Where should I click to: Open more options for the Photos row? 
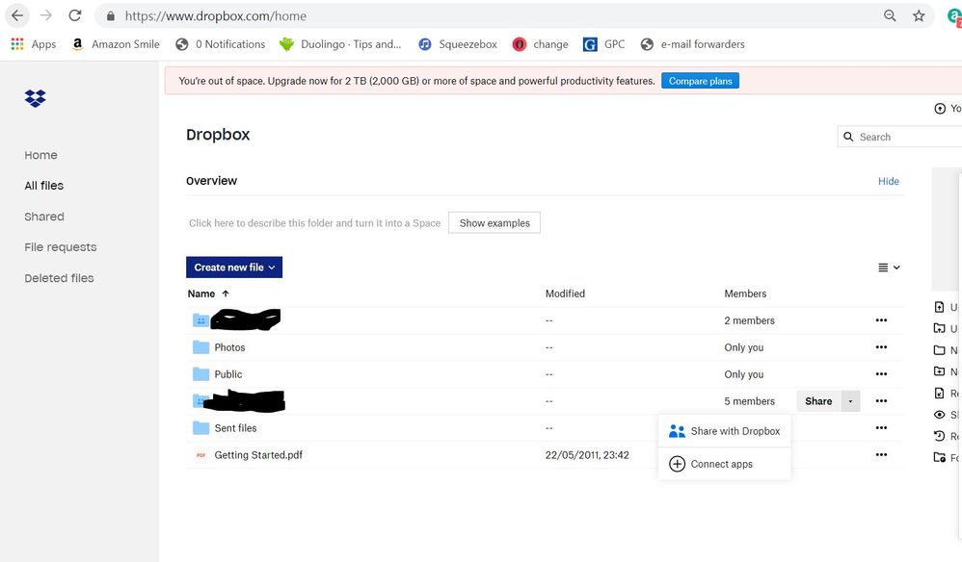(x=881, y=347)
